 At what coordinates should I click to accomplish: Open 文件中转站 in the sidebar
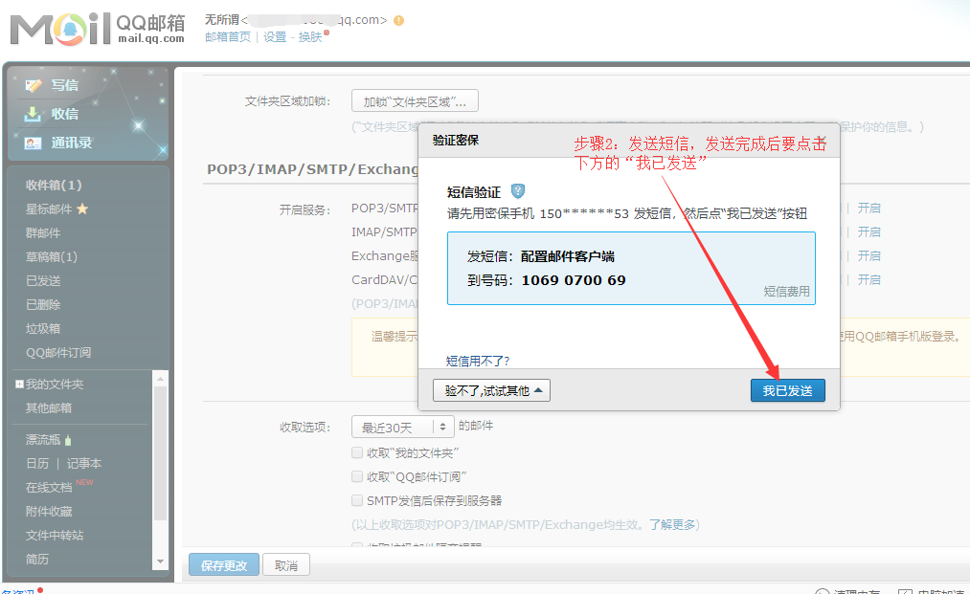click(x=55, y=536)
